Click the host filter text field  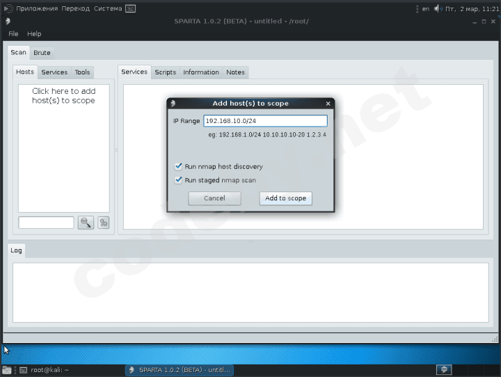tap(46, 223)
